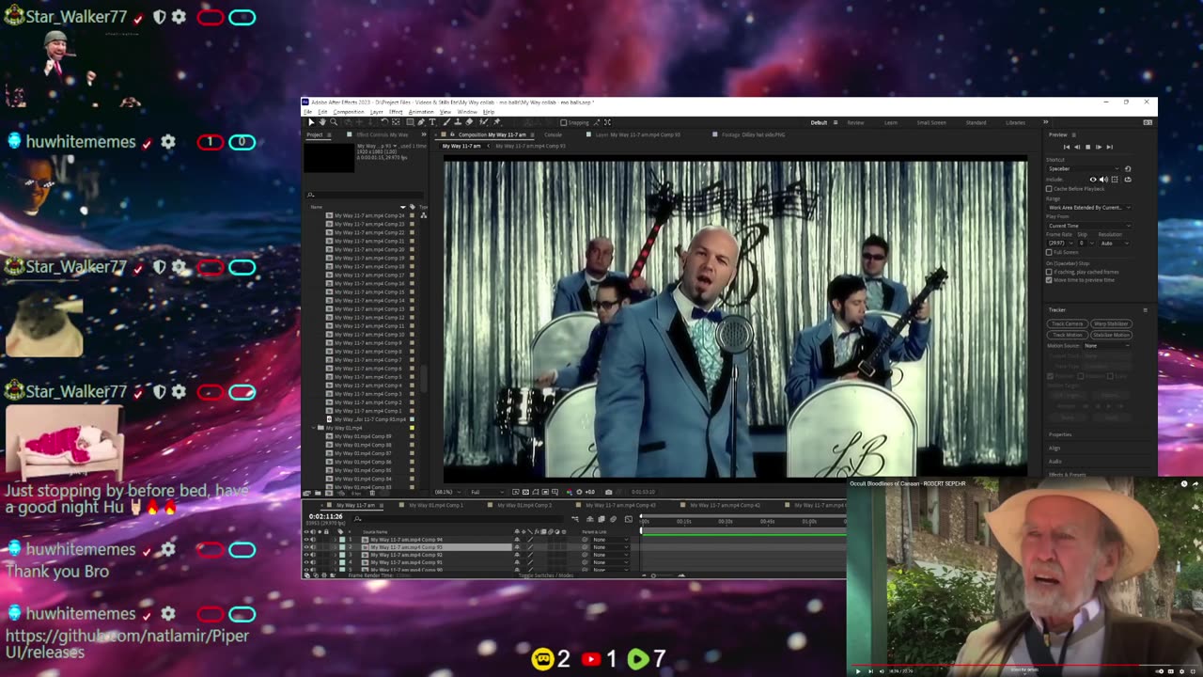Click the snapshot camera icon under viewer

[608, 492]
